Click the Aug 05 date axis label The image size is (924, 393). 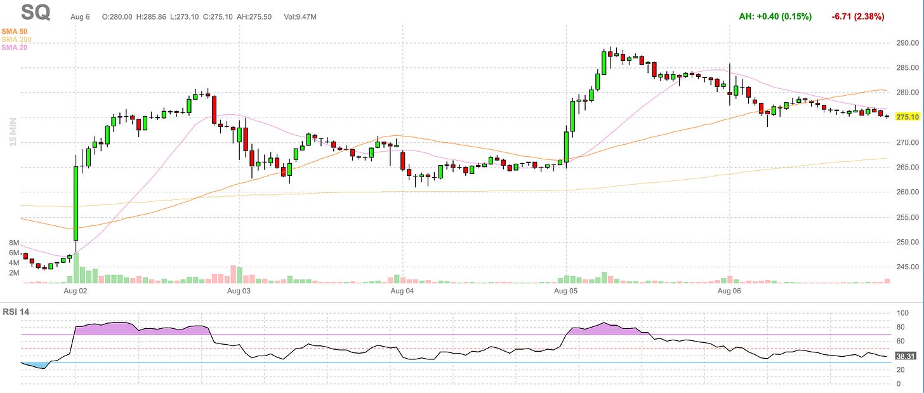click(565, 291)
